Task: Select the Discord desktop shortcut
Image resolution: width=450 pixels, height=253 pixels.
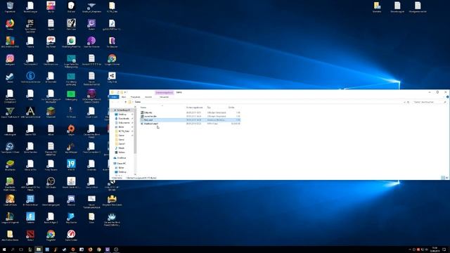Action: [x=71, y=200]
